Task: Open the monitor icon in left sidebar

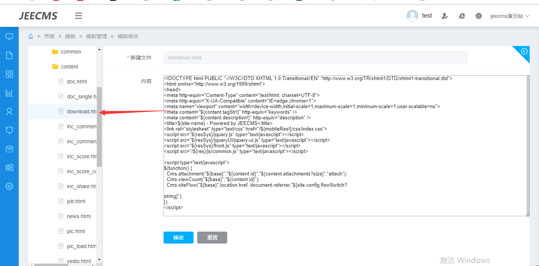Action: (9, 37)
